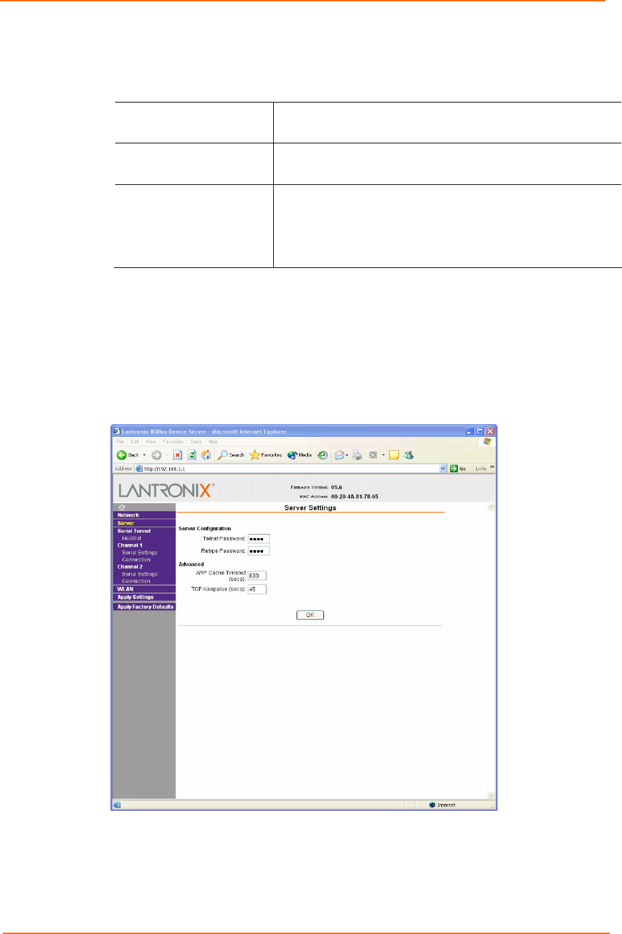Click the MAC Address value text
Screen dimensions: 622x934
(x=355, y=496)
